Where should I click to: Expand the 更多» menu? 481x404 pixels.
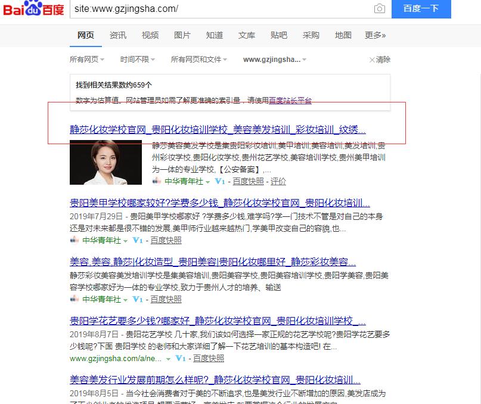point(375,35)
